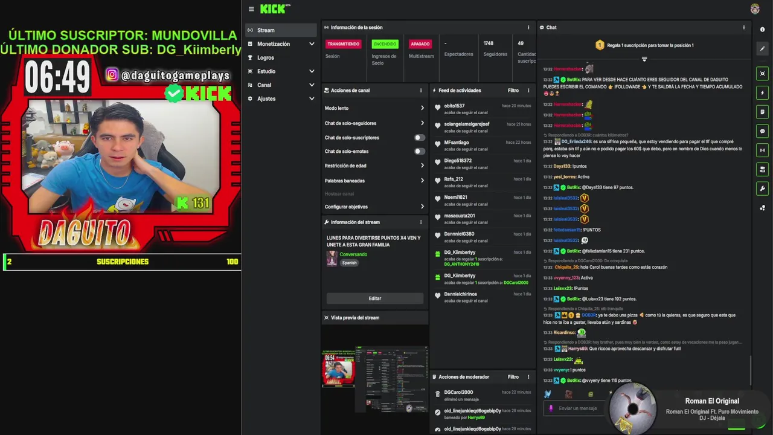Click the Editar button for stream information
The width and height of the screenshot is (773, 435).
point(375,298)
